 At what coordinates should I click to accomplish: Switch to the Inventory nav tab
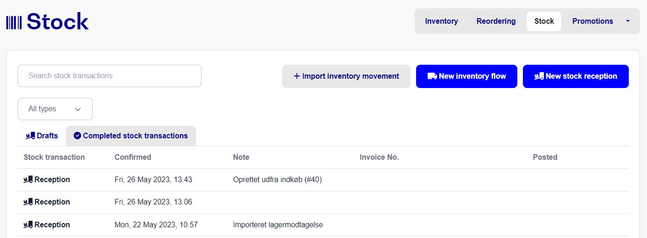[441, 21]
